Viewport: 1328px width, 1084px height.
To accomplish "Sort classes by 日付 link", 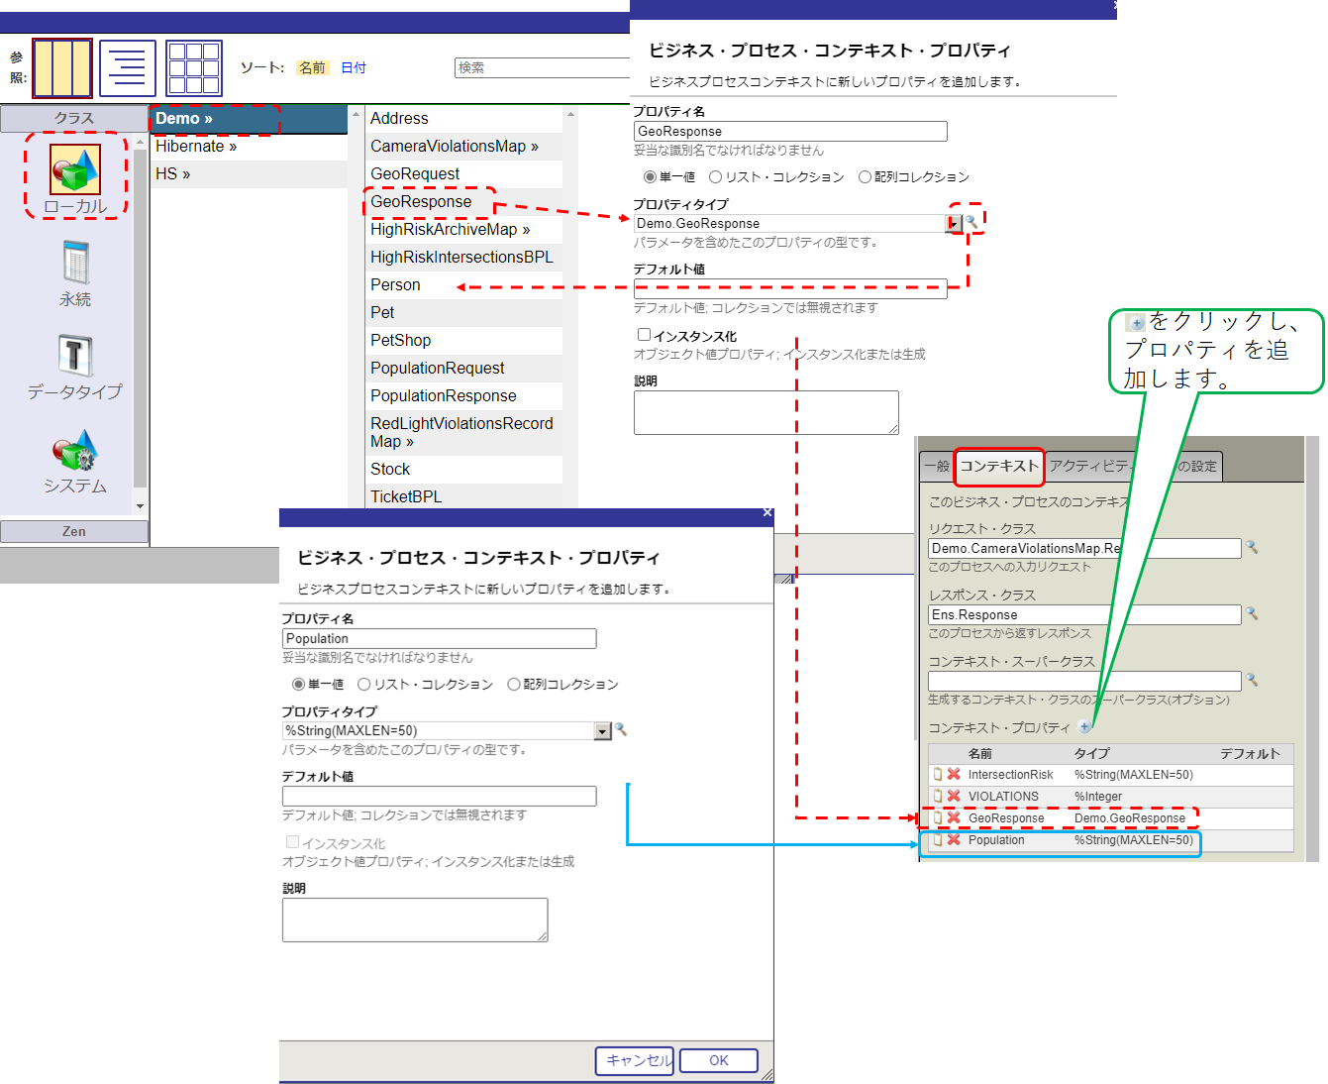I will click(x=354, y=68).
